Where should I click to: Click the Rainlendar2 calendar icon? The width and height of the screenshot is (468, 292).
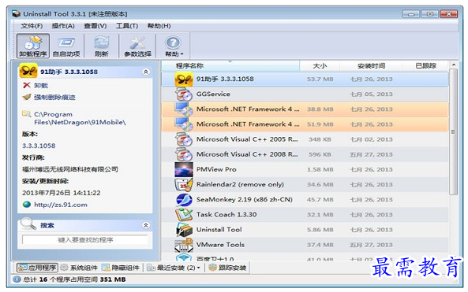pyautogui.click(x=184, y=184)
